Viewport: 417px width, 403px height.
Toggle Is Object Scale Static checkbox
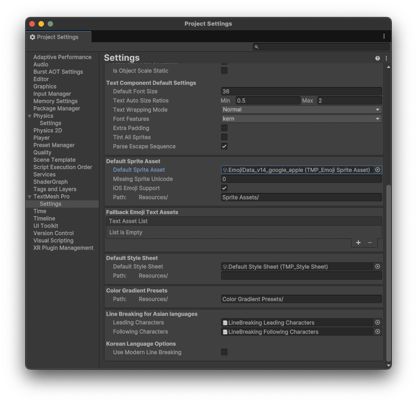(x=224, y=71)
